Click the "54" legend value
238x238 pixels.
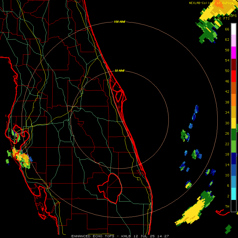point(227,60)
